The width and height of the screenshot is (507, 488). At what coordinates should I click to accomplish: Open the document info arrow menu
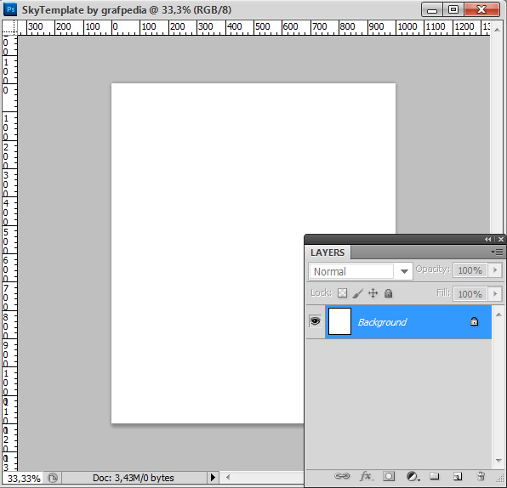click(213, 477)
